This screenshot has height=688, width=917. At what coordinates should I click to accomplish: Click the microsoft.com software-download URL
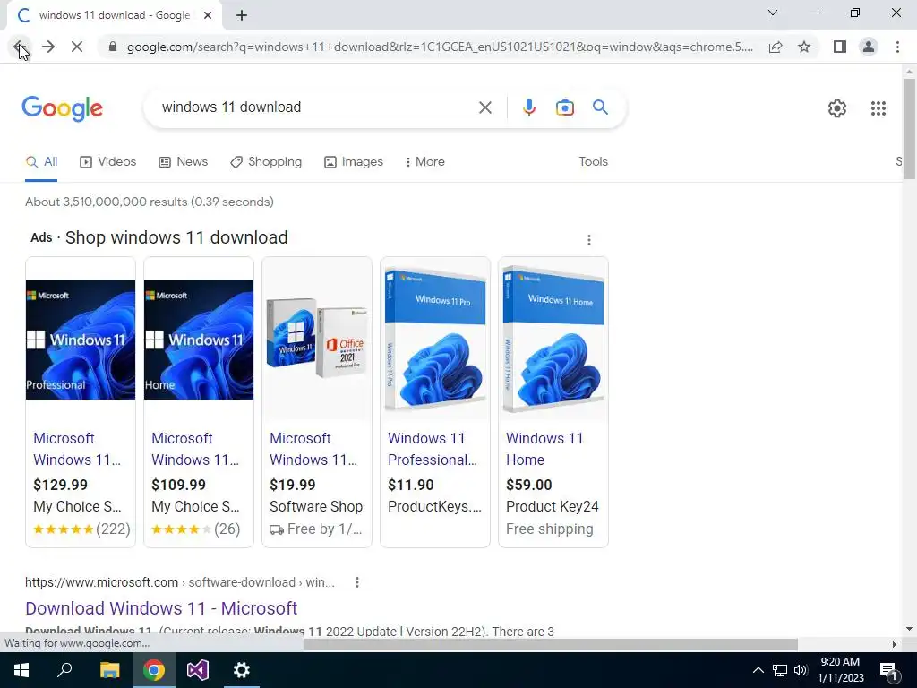(x=179, y=582)
